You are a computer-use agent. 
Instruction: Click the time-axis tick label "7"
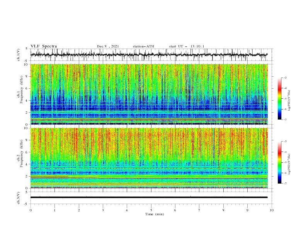pos(199,210)
